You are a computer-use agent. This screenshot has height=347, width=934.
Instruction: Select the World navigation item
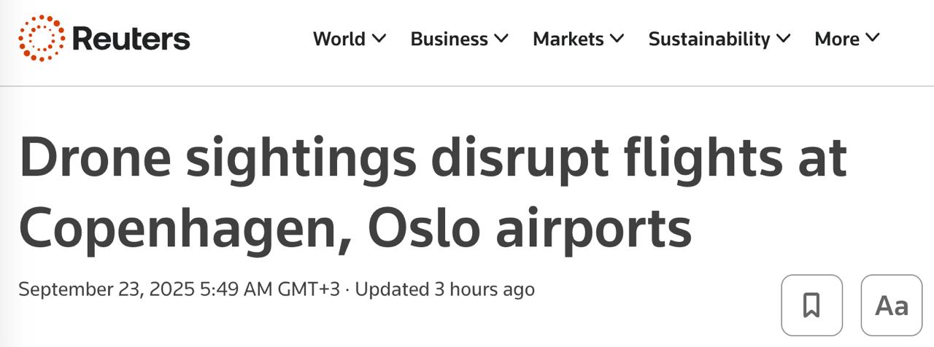click(339, 39)
